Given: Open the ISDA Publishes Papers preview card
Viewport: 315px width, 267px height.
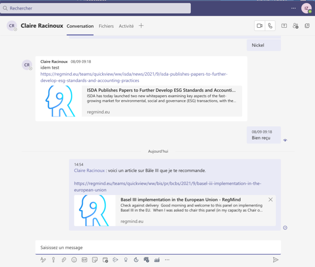Looking at the screenshot, I should click(x=162, y=101).
